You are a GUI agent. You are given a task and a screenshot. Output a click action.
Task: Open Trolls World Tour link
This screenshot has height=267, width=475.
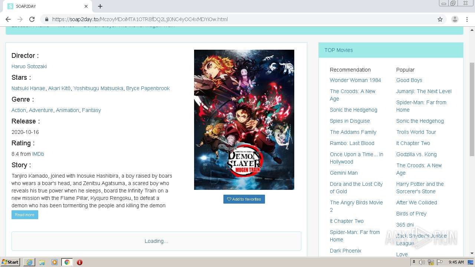click(x=416, y=132)
